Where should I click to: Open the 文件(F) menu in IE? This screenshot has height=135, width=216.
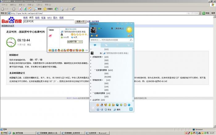click(4, 5)
